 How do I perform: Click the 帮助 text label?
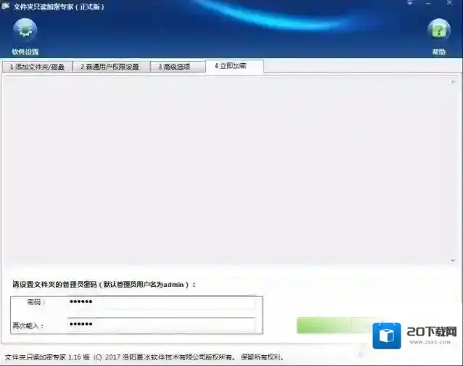(x=438, y=52)
